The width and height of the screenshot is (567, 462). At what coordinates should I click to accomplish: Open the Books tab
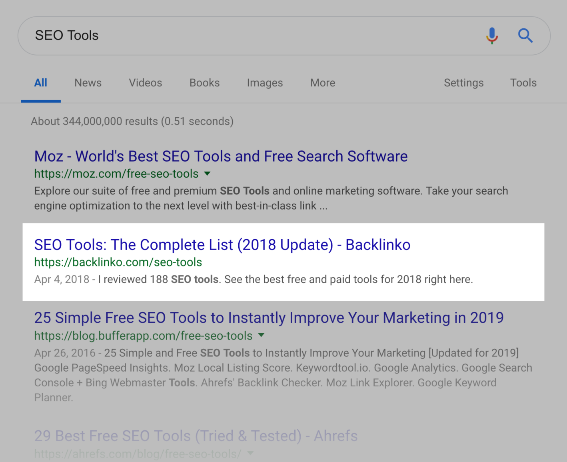point(205,83)
